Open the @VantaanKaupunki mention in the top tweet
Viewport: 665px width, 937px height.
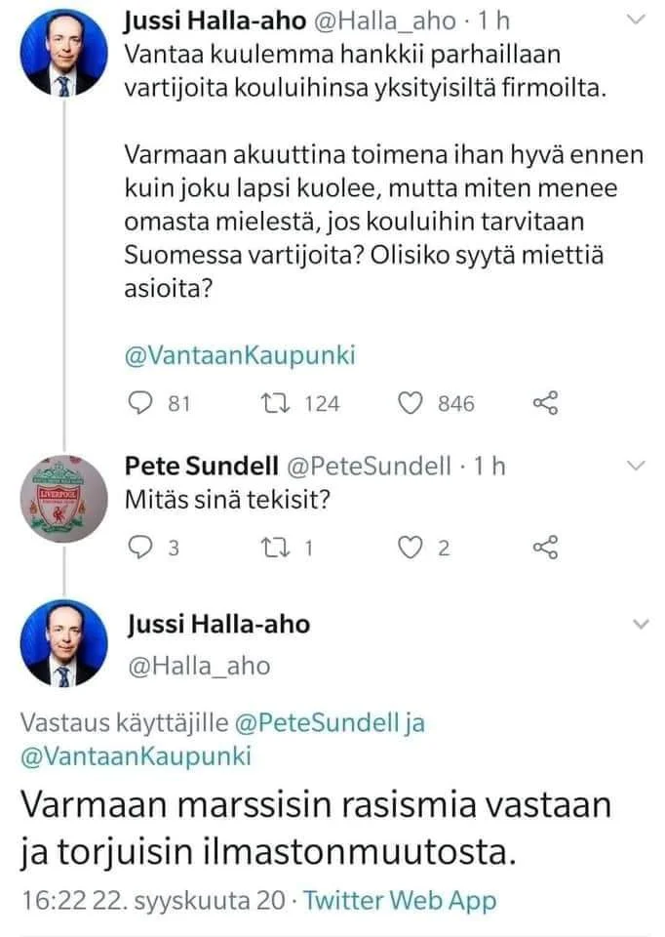240,356
